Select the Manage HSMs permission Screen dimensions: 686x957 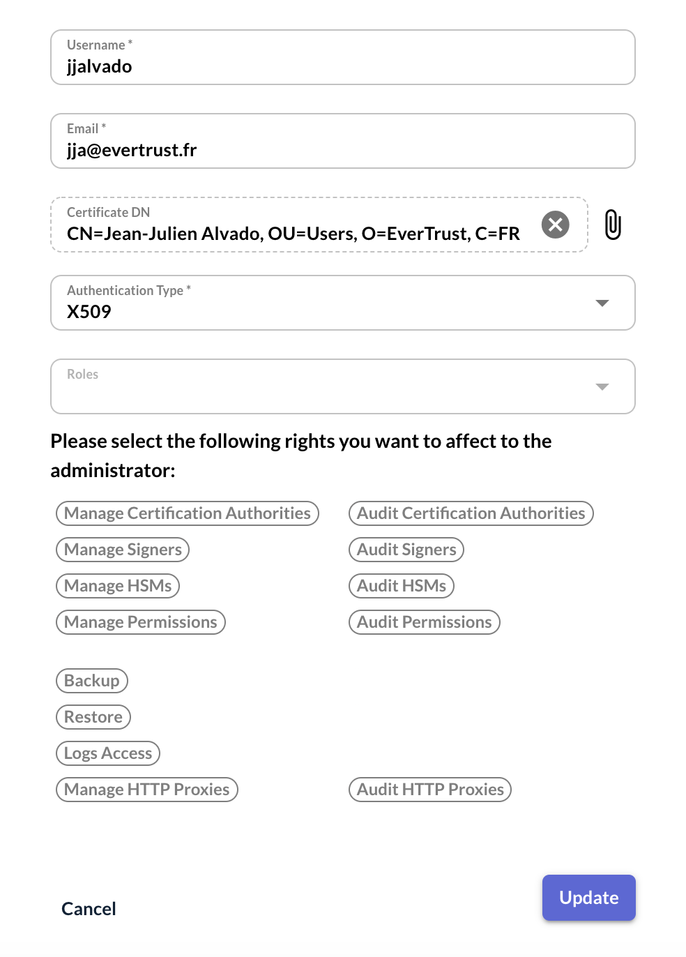pos(117,585)
